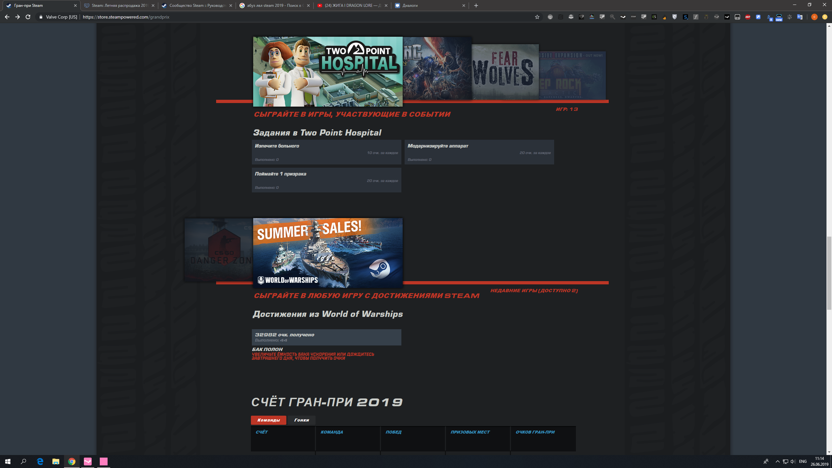Click the Chrome icon in the taskbar
The height and width of the screenshot is (468, 832).
click(x=72, y=461)
